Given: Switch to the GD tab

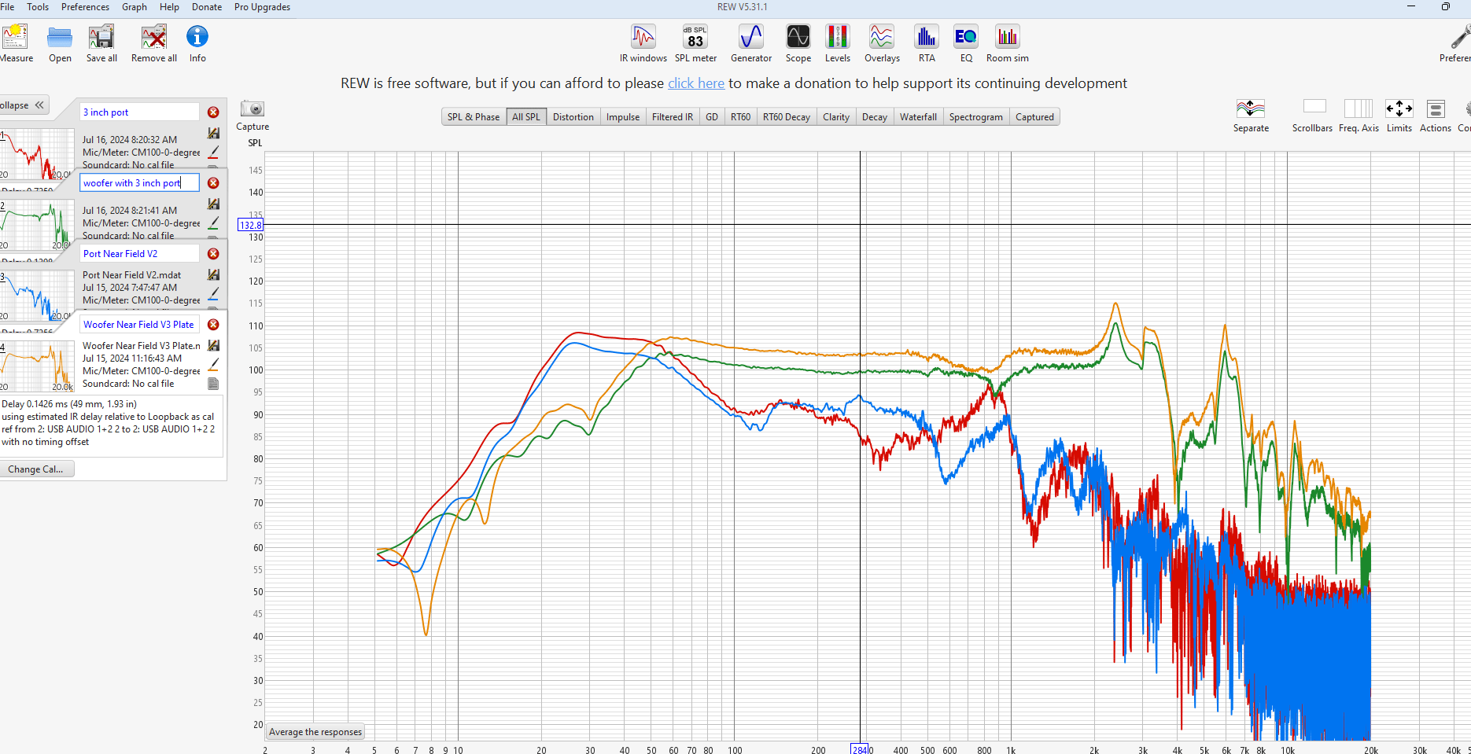Looking at the screenshot, I should coord(712,117).
